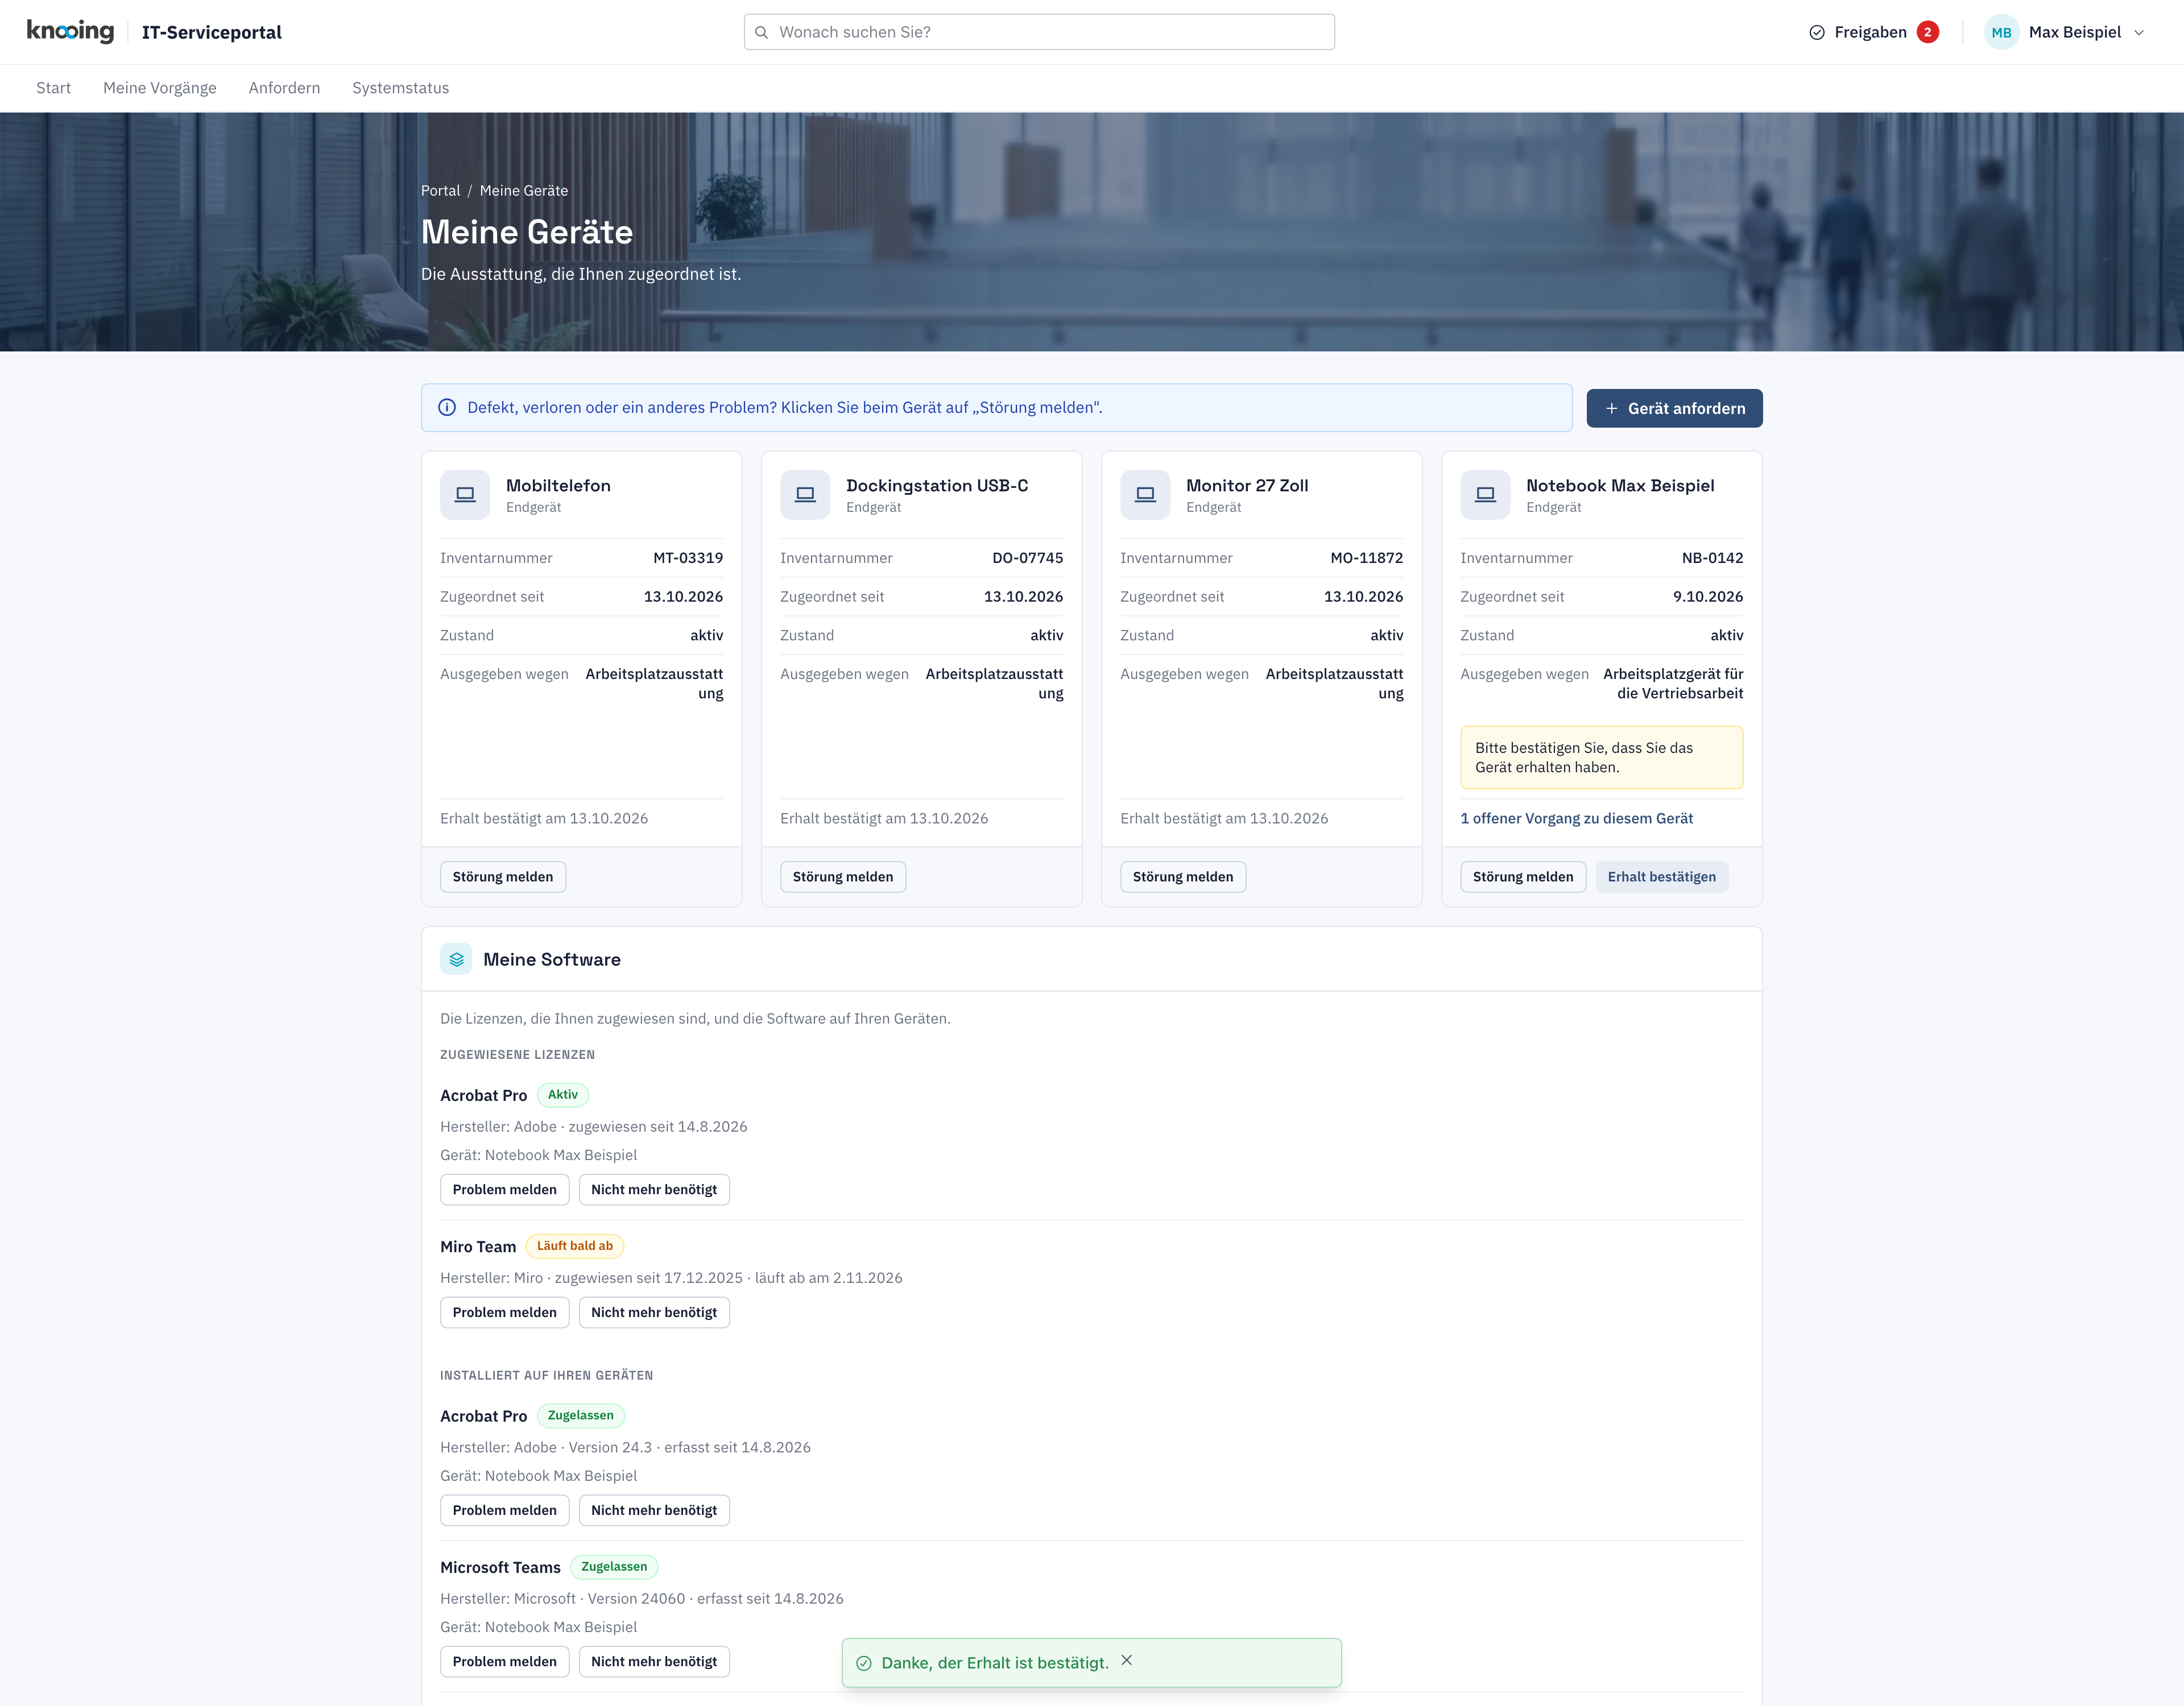
Task: Click the Meine Software layers icon
Action: [x=456, y=959]
